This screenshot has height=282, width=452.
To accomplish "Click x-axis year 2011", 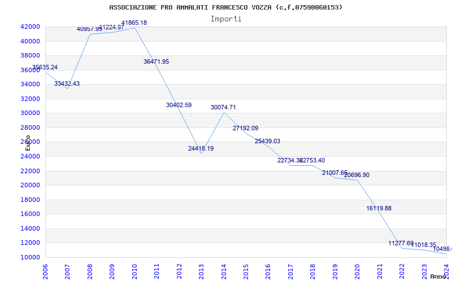I will tap(157, 272).
